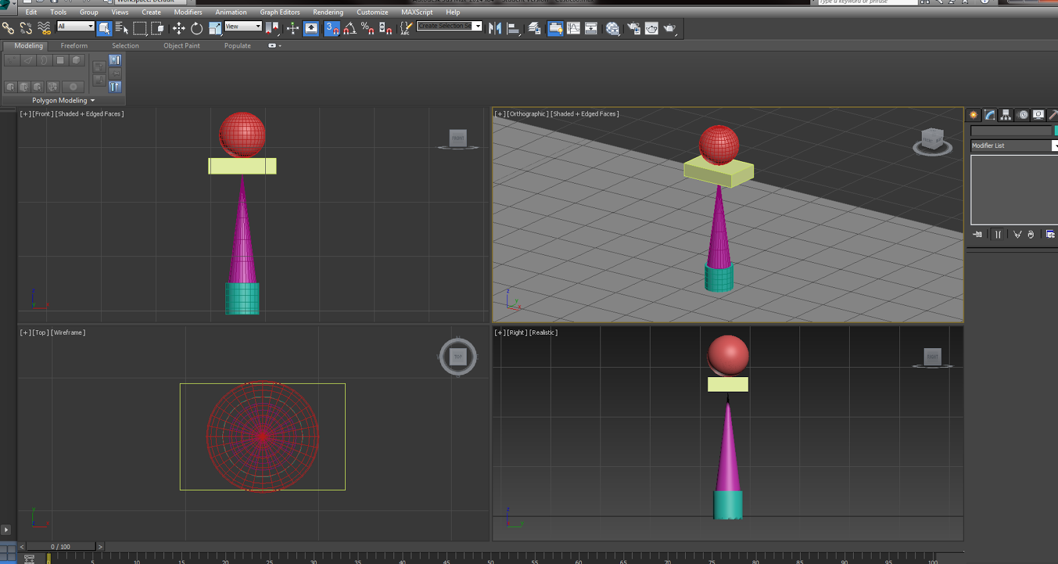Activate the Select and Rotate tool
The height and width of the screenshot is (564, 1058).
(196, 28)
